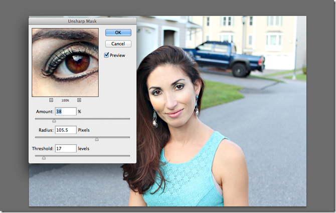Click the Amount label
The width and height of the screenshot is (336, 213).
click(45, 111)
